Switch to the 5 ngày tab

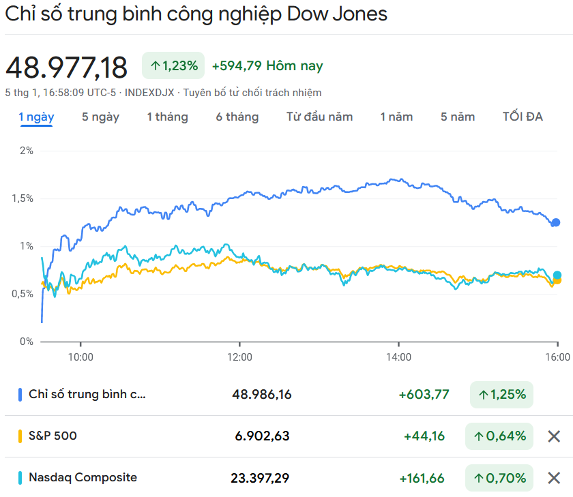(x=100, y=117)
